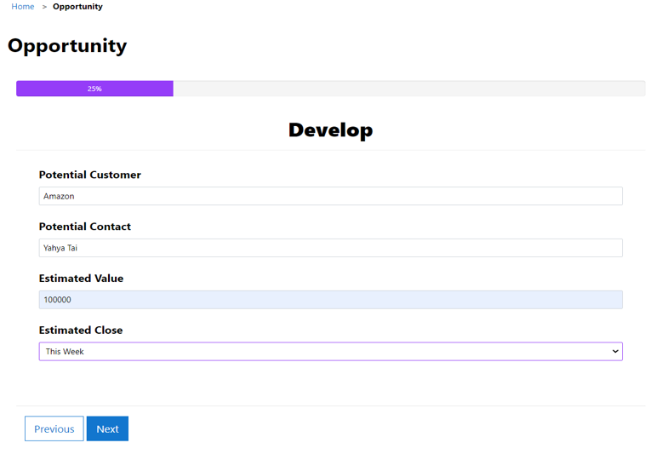656x460 pixels.
Task: Focus the Potential Contact field with Yahya Tai
Action: click(330, 248)
